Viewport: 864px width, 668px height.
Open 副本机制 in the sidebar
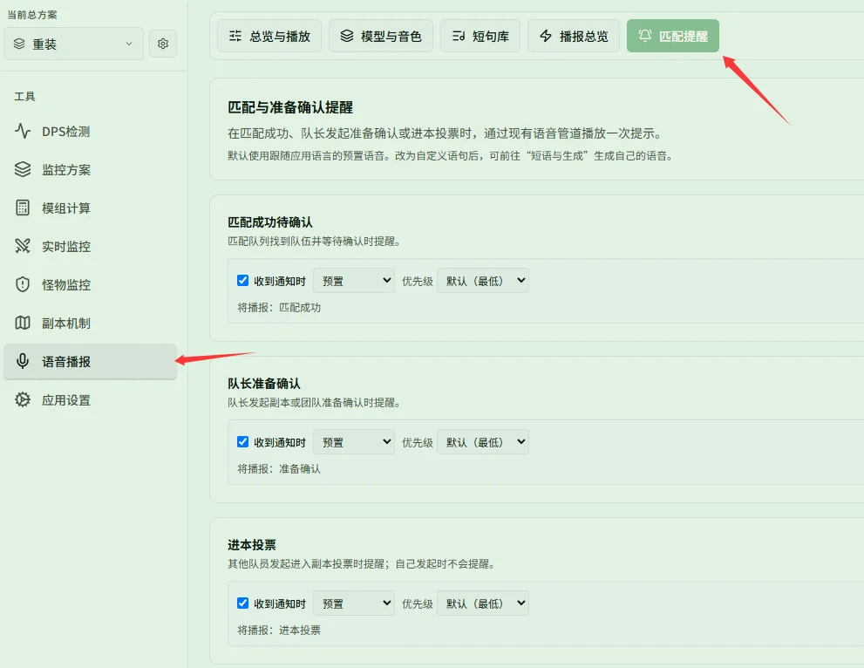(x=90, y=323)
